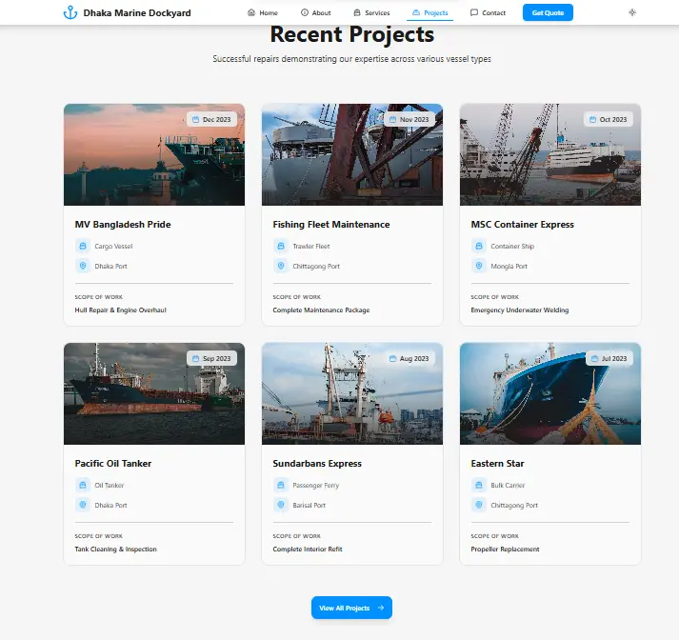
Task: Go to the About page
Action: [x=315, y=13]
